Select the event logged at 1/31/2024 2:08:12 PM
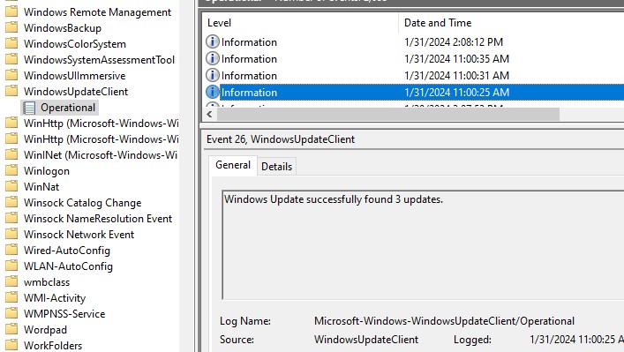Image resolution: width=624 pixels, height=352 pixels. point(414,41)
